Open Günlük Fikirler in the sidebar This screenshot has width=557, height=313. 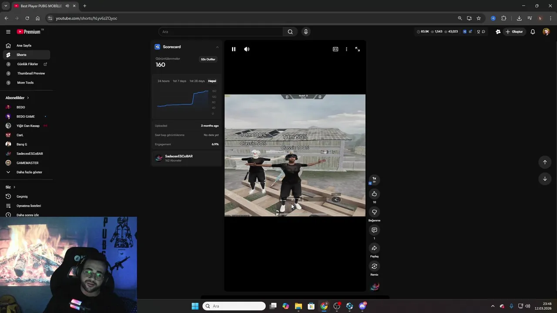tap(27, 64)
